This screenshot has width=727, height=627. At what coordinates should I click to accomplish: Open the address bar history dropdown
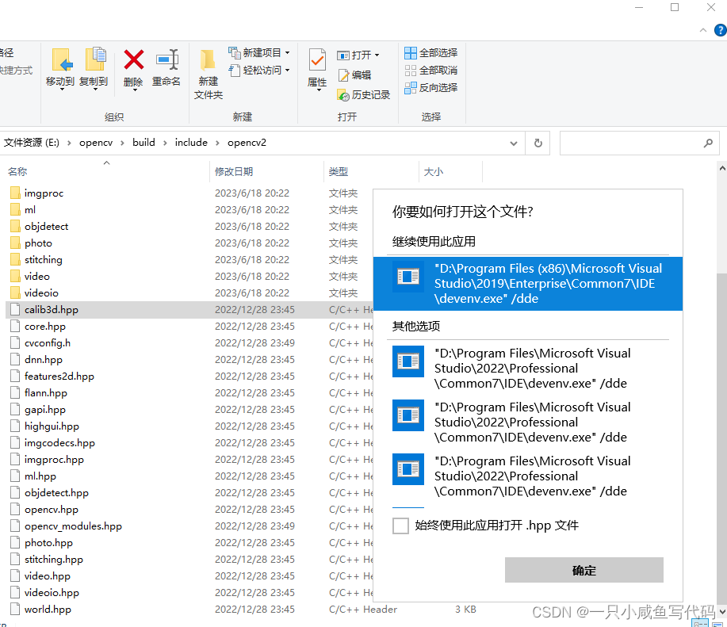513,143
